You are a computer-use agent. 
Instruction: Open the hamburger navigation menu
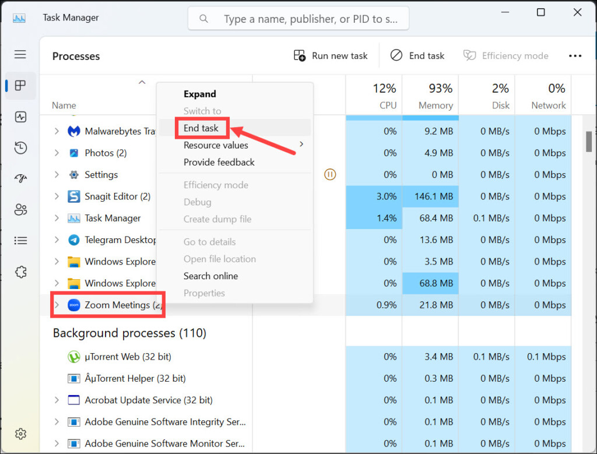(20, 55)
